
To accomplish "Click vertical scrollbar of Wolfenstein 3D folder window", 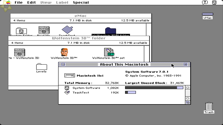I will coord(147,54).
